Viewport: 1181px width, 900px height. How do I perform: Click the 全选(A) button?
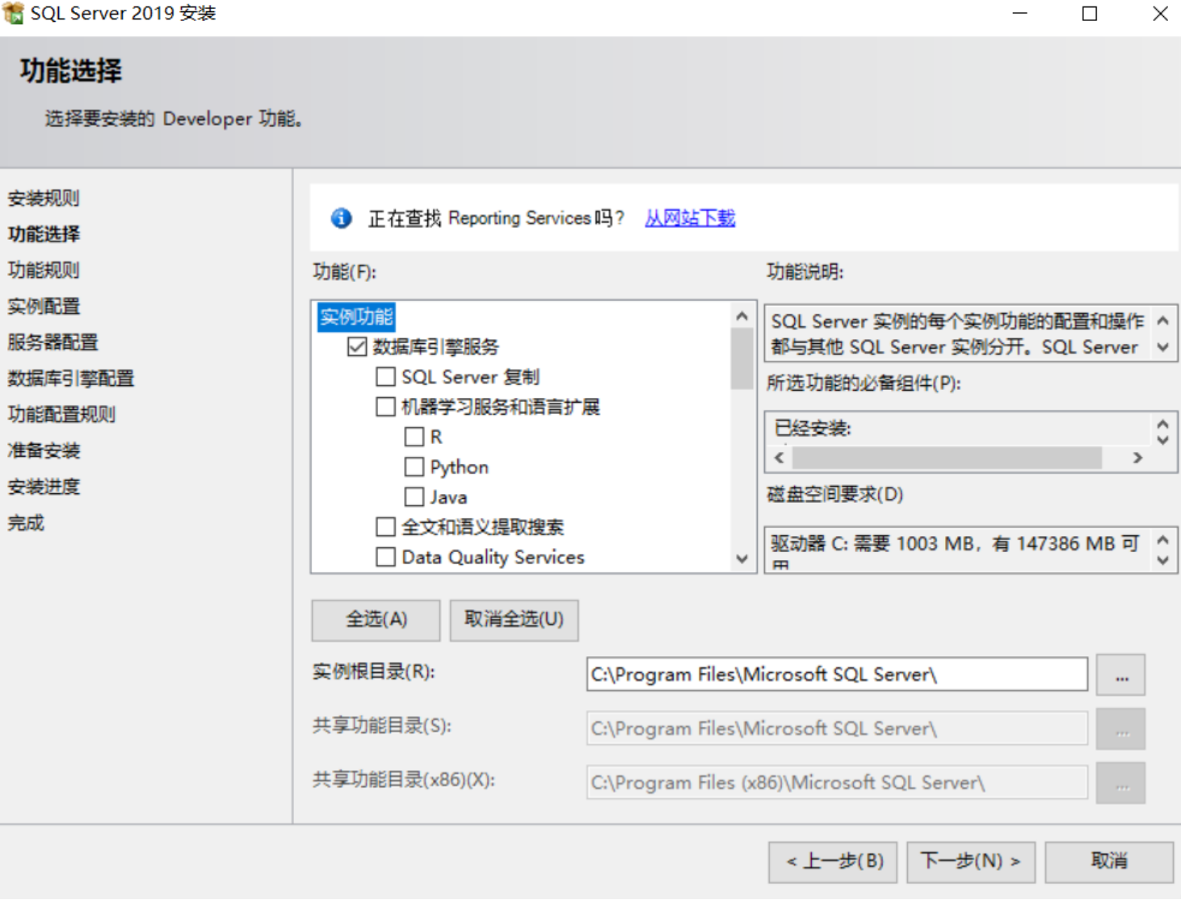click(x=375, y=620)
